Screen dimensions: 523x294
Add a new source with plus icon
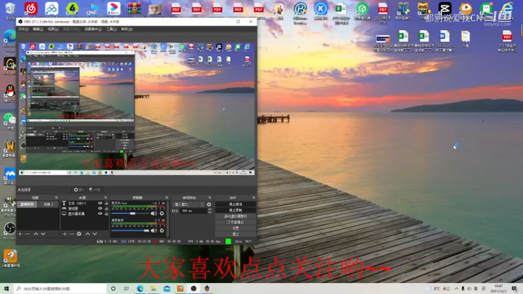pyautogui.click(x=65, y=234)
